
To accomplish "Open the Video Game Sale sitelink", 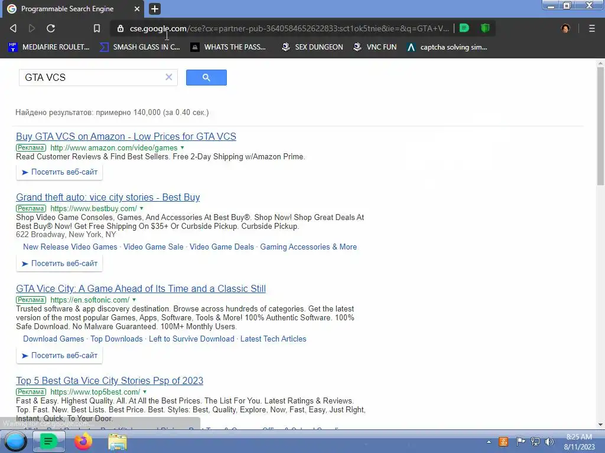I will click(x=154, y=247).
